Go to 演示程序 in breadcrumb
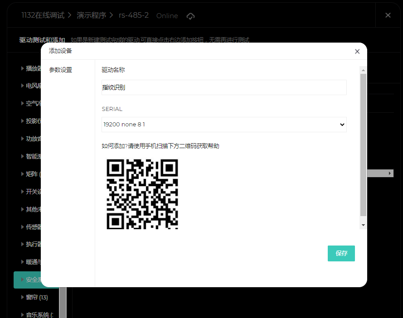This screenshot has height=318, width=403. [91, 15]
